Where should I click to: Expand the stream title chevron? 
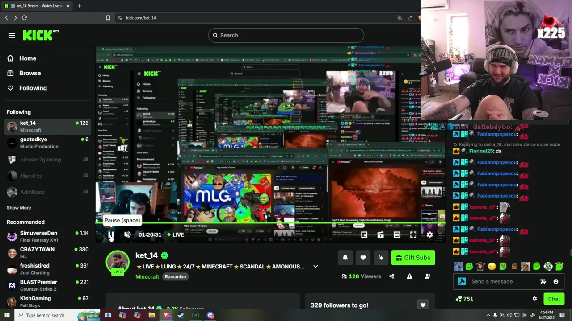click(x=315, y=267)
